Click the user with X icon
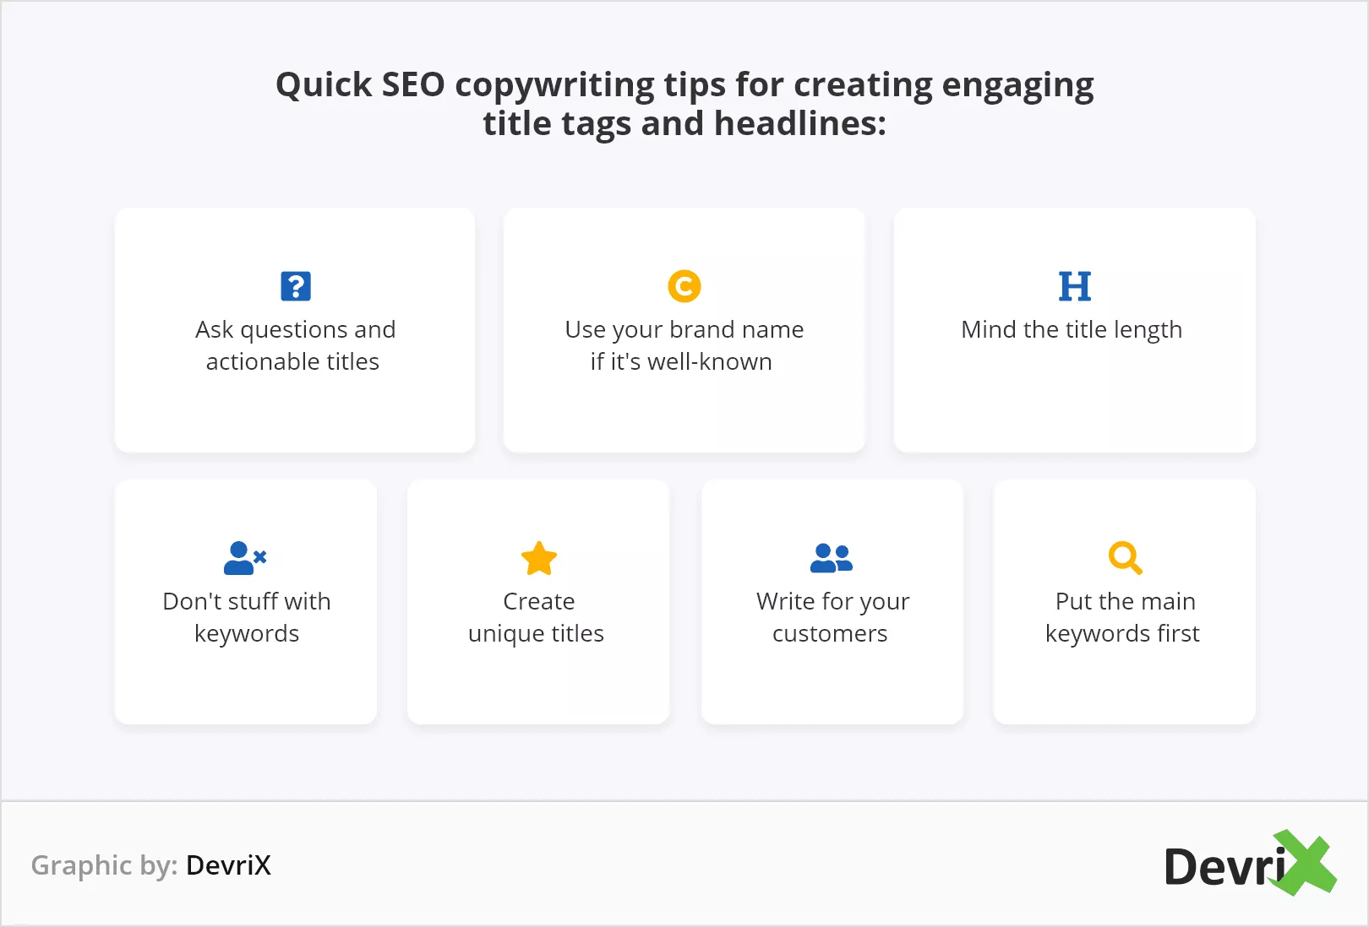The width and height of the screenshot is (1369, 927). click(x=245, y=558)
